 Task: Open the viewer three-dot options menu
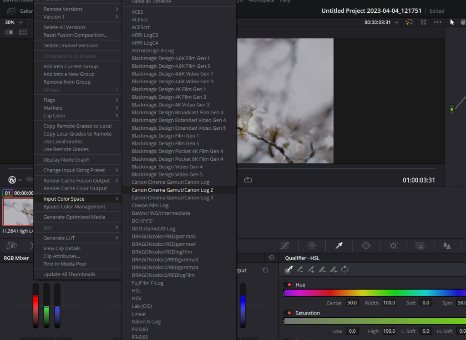437,22
